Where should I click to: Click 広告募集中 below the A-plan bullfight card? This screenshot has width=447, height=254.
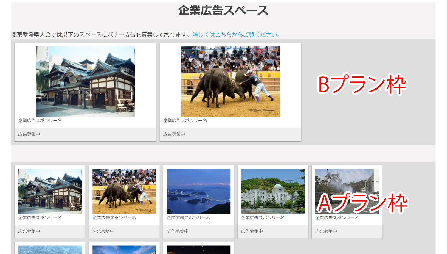tap(103, 231)
